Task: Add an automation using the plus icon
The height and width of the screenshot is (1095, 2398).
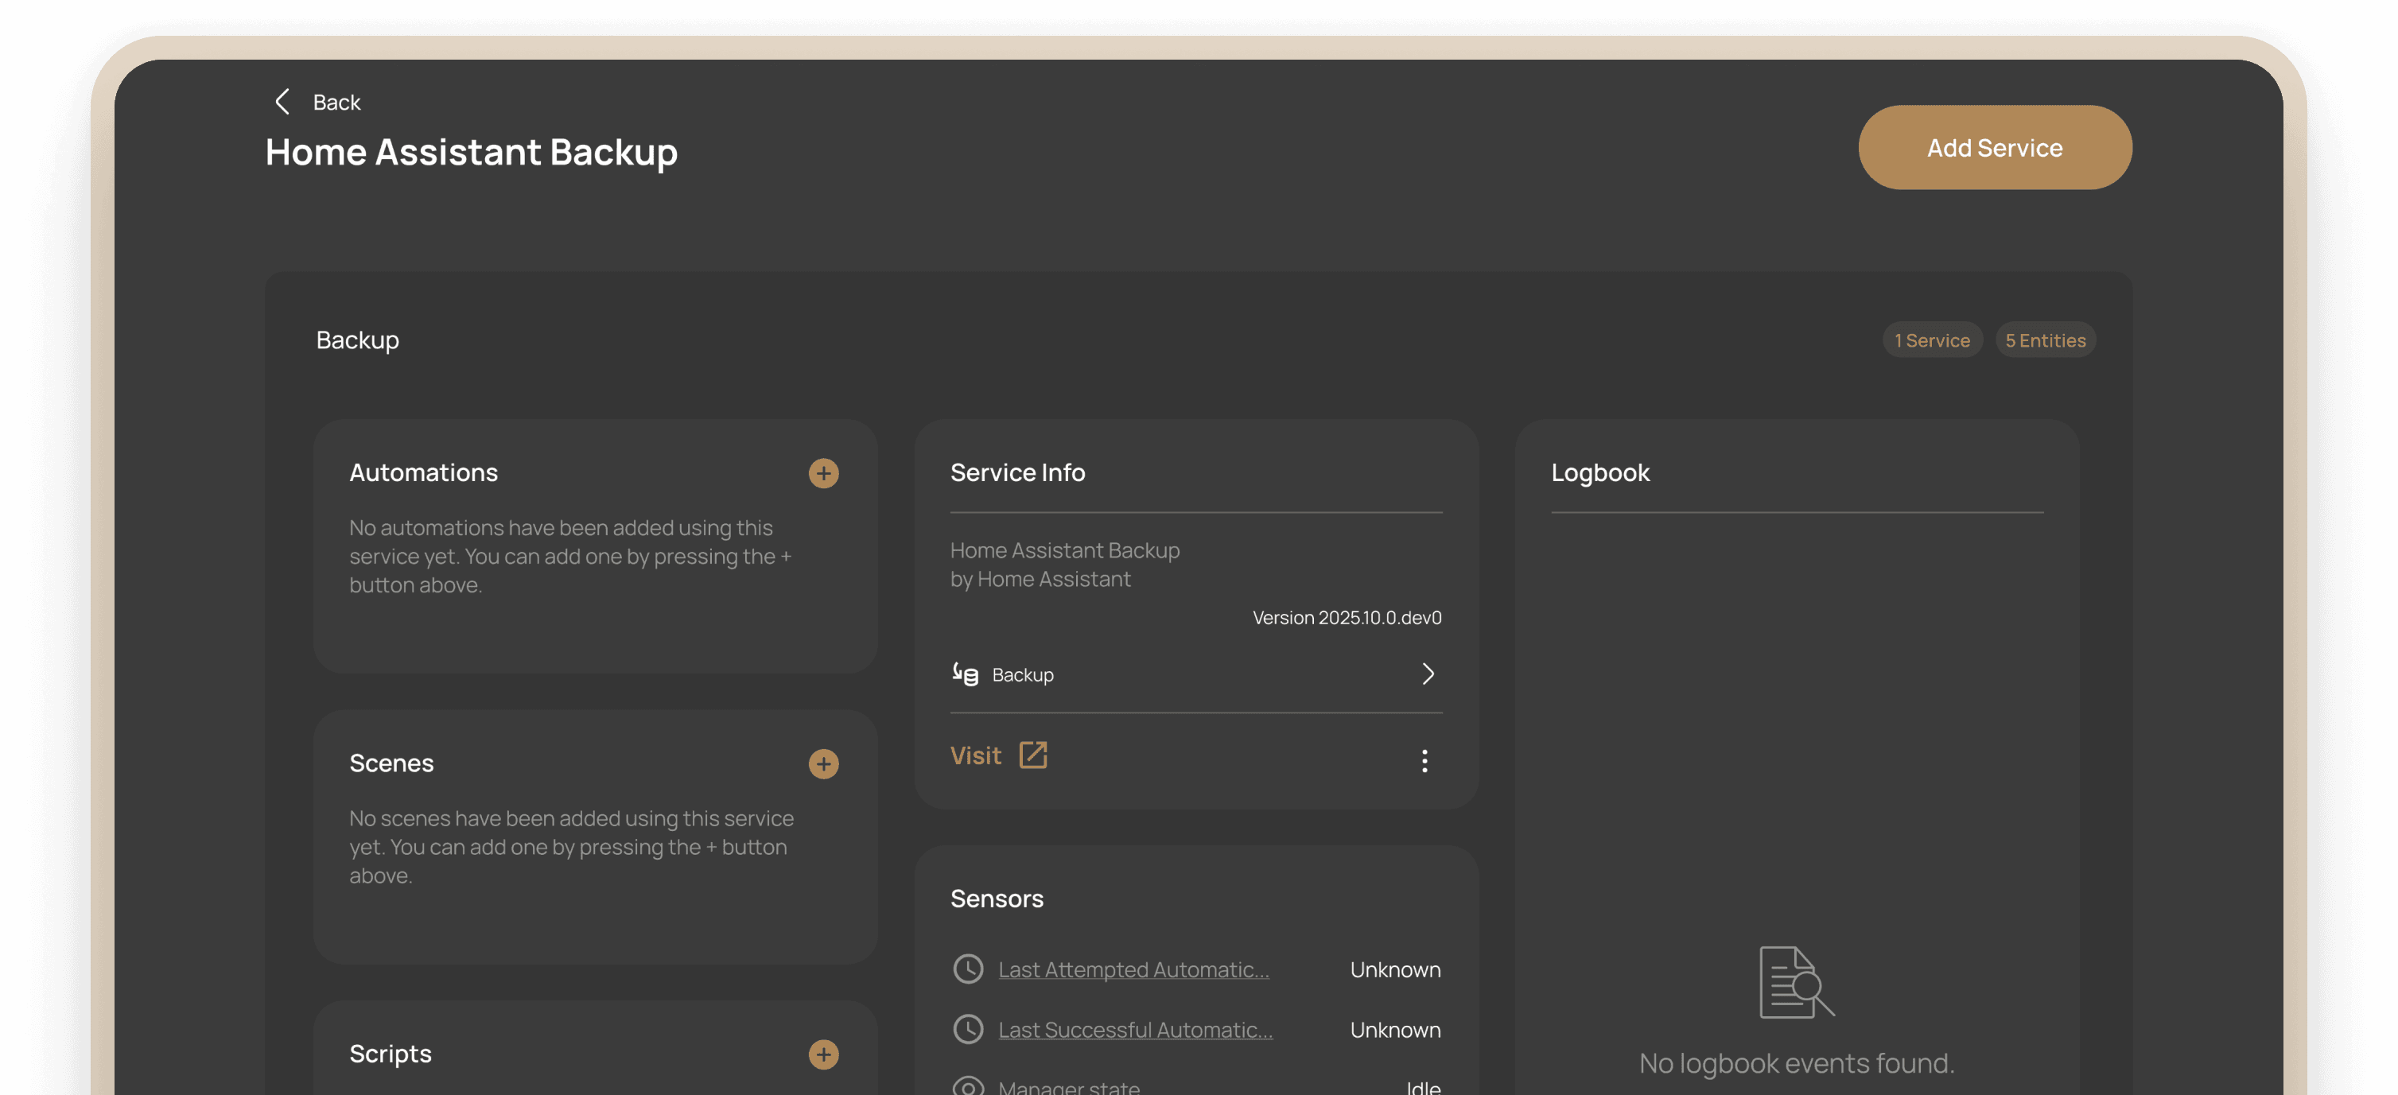Action: click(x=823, y=473)
